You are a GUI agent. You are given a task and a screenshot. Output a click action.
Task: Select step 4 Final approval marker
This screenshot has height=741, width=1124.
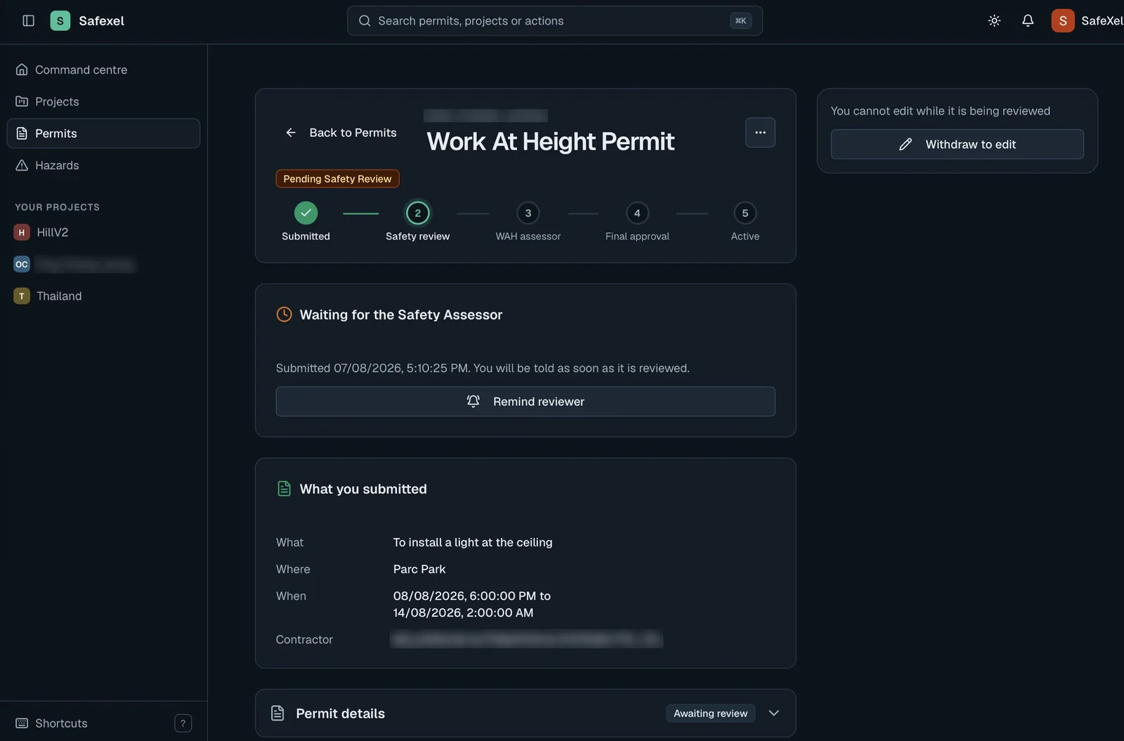coord(637,213)
